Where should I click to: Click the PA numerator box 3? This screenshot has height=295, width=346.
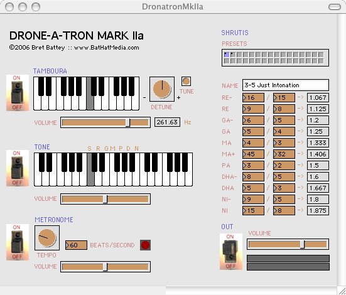(253, 165)
